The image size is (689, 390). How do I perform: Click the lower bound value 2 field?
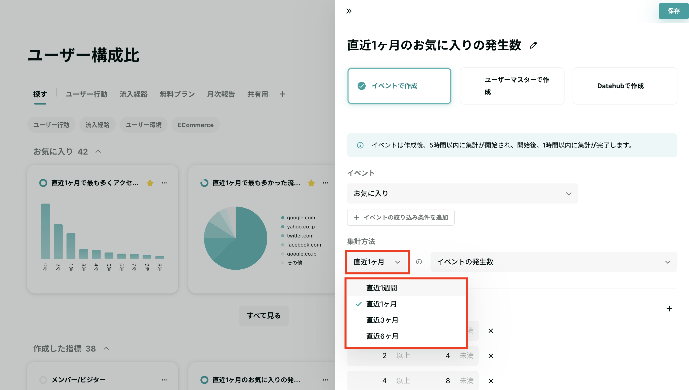pos(384,356)
